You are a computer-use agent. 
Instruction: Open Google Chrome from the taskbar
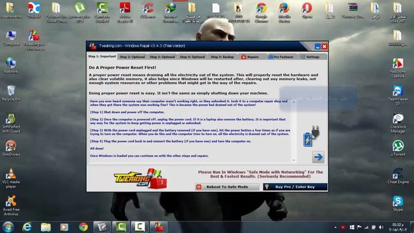(83, 227)
